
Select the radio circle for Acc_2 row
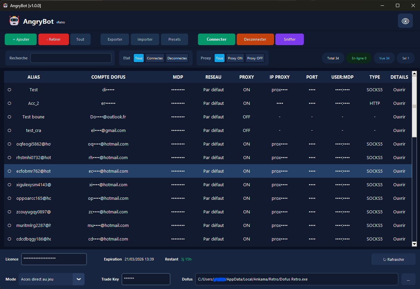point(10,103)
